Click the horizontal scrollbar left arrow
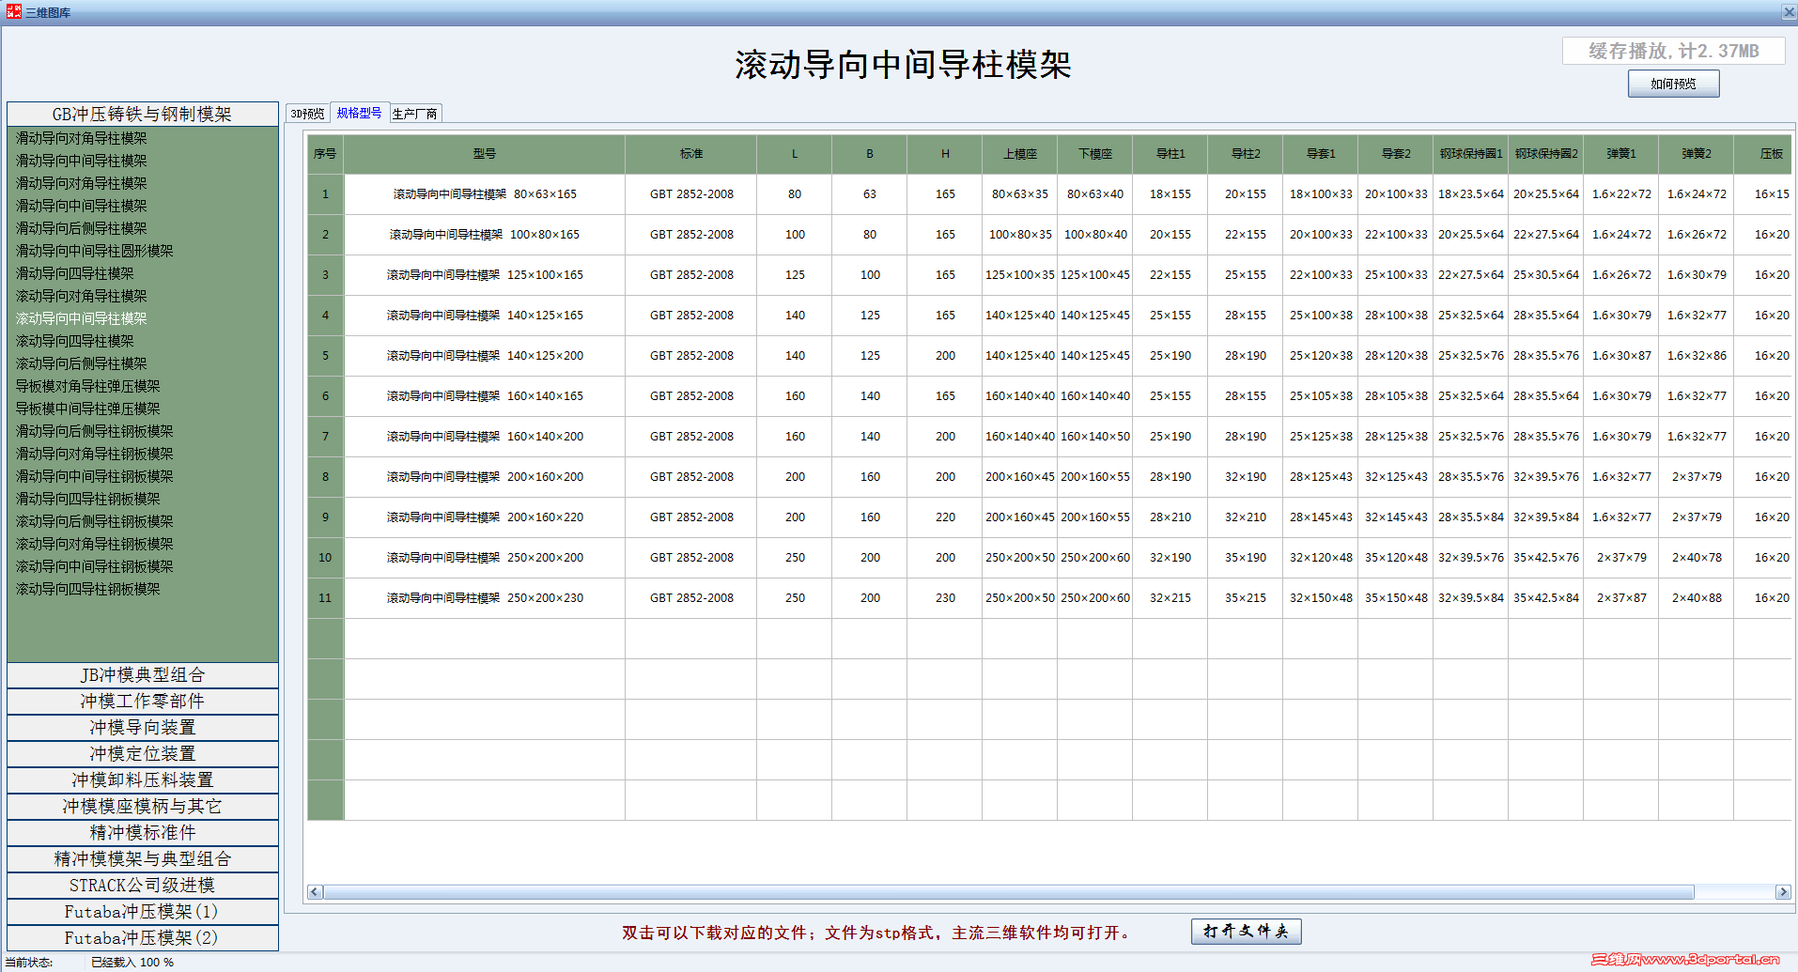 coord(315,892)
